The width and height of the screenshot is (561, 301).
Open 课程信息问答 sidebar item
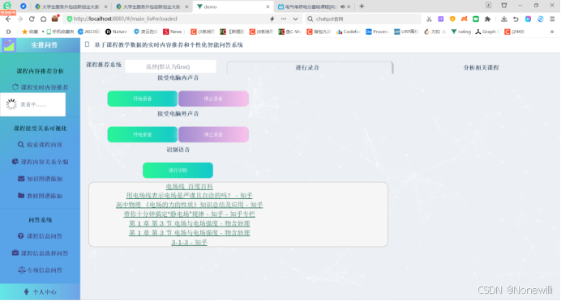click(40, 236)
